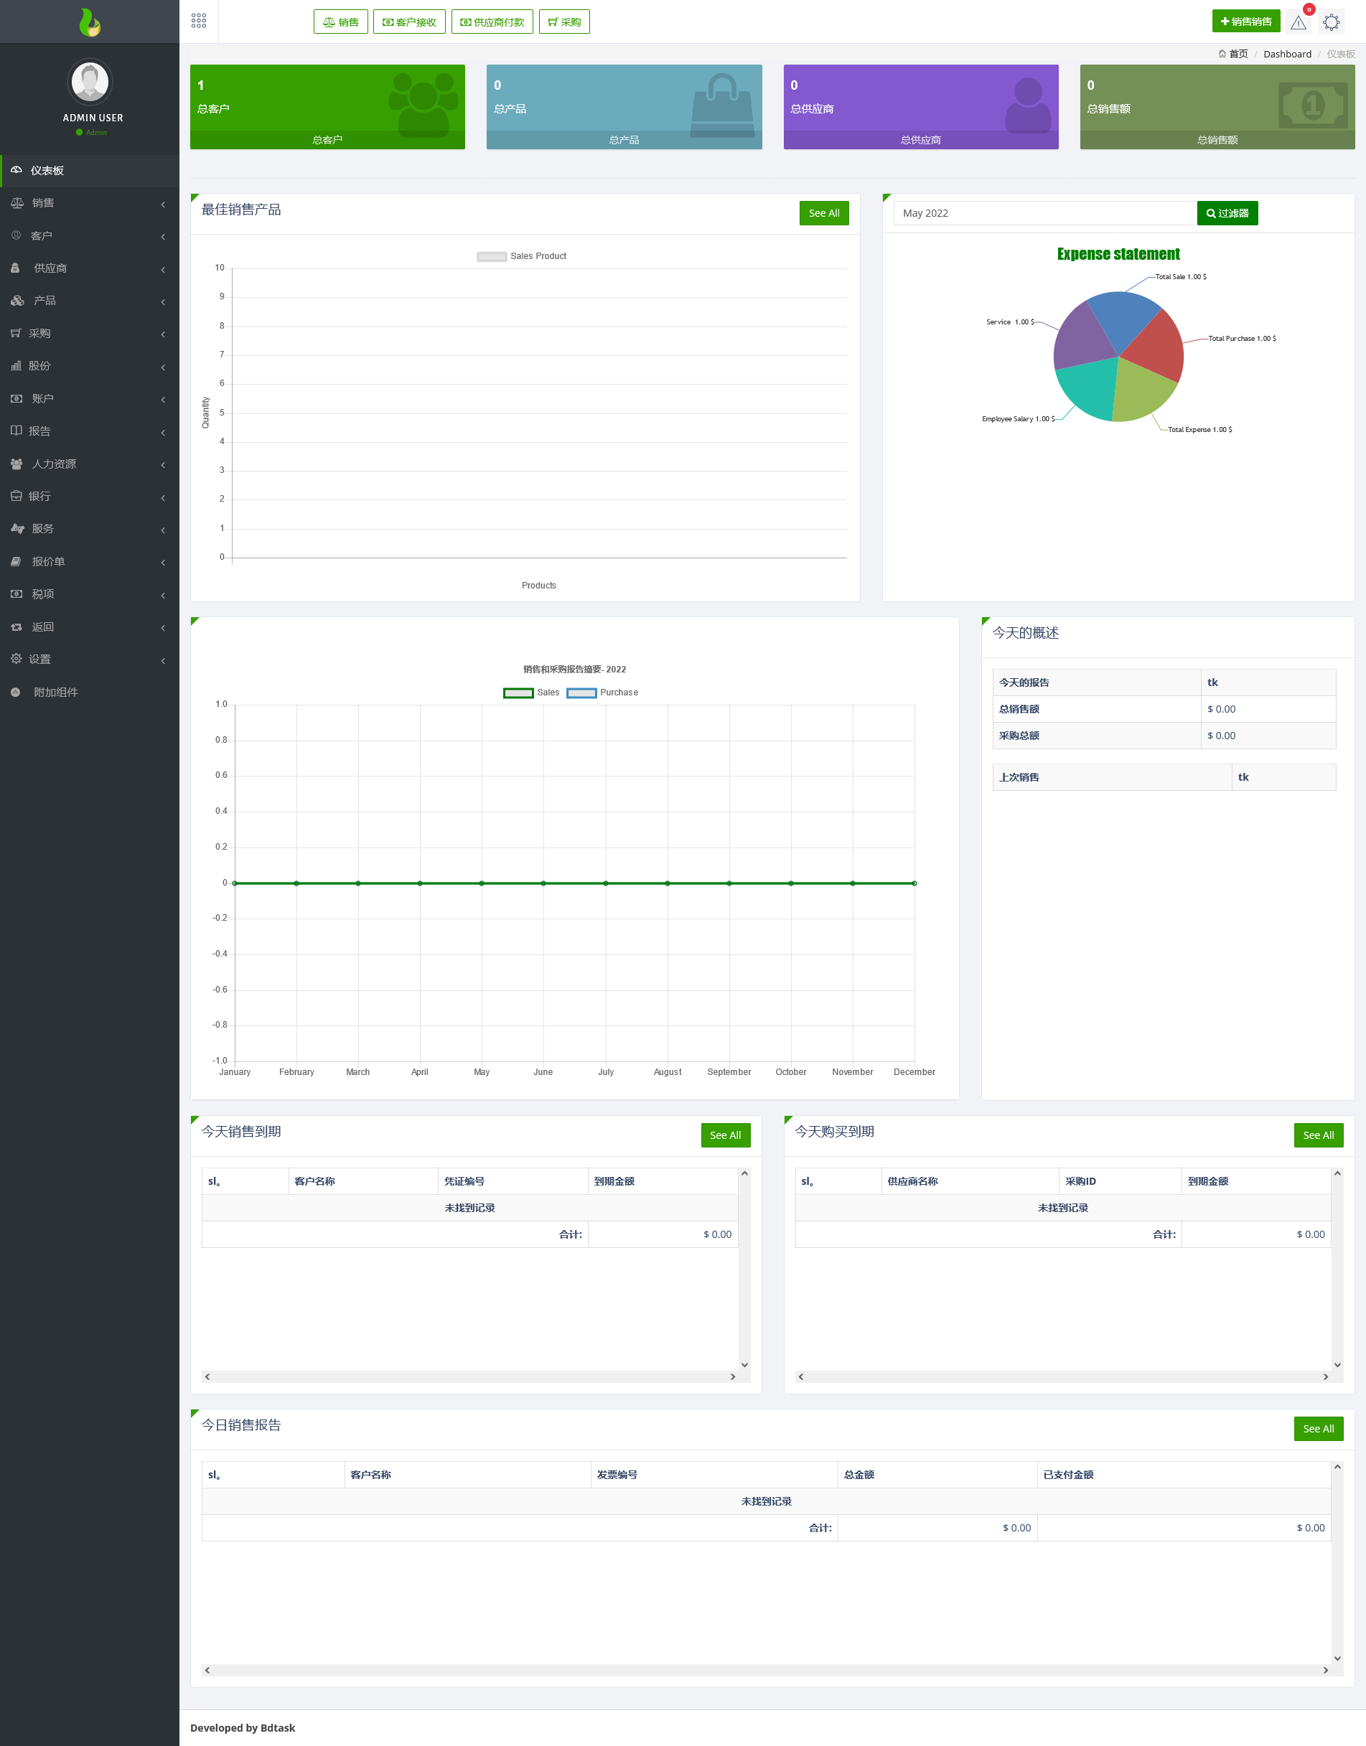Click the 报价单 icon in sidebar
Viewport: 1366px width, 1746px height.
pyautogui.click(x=15, y=561)
